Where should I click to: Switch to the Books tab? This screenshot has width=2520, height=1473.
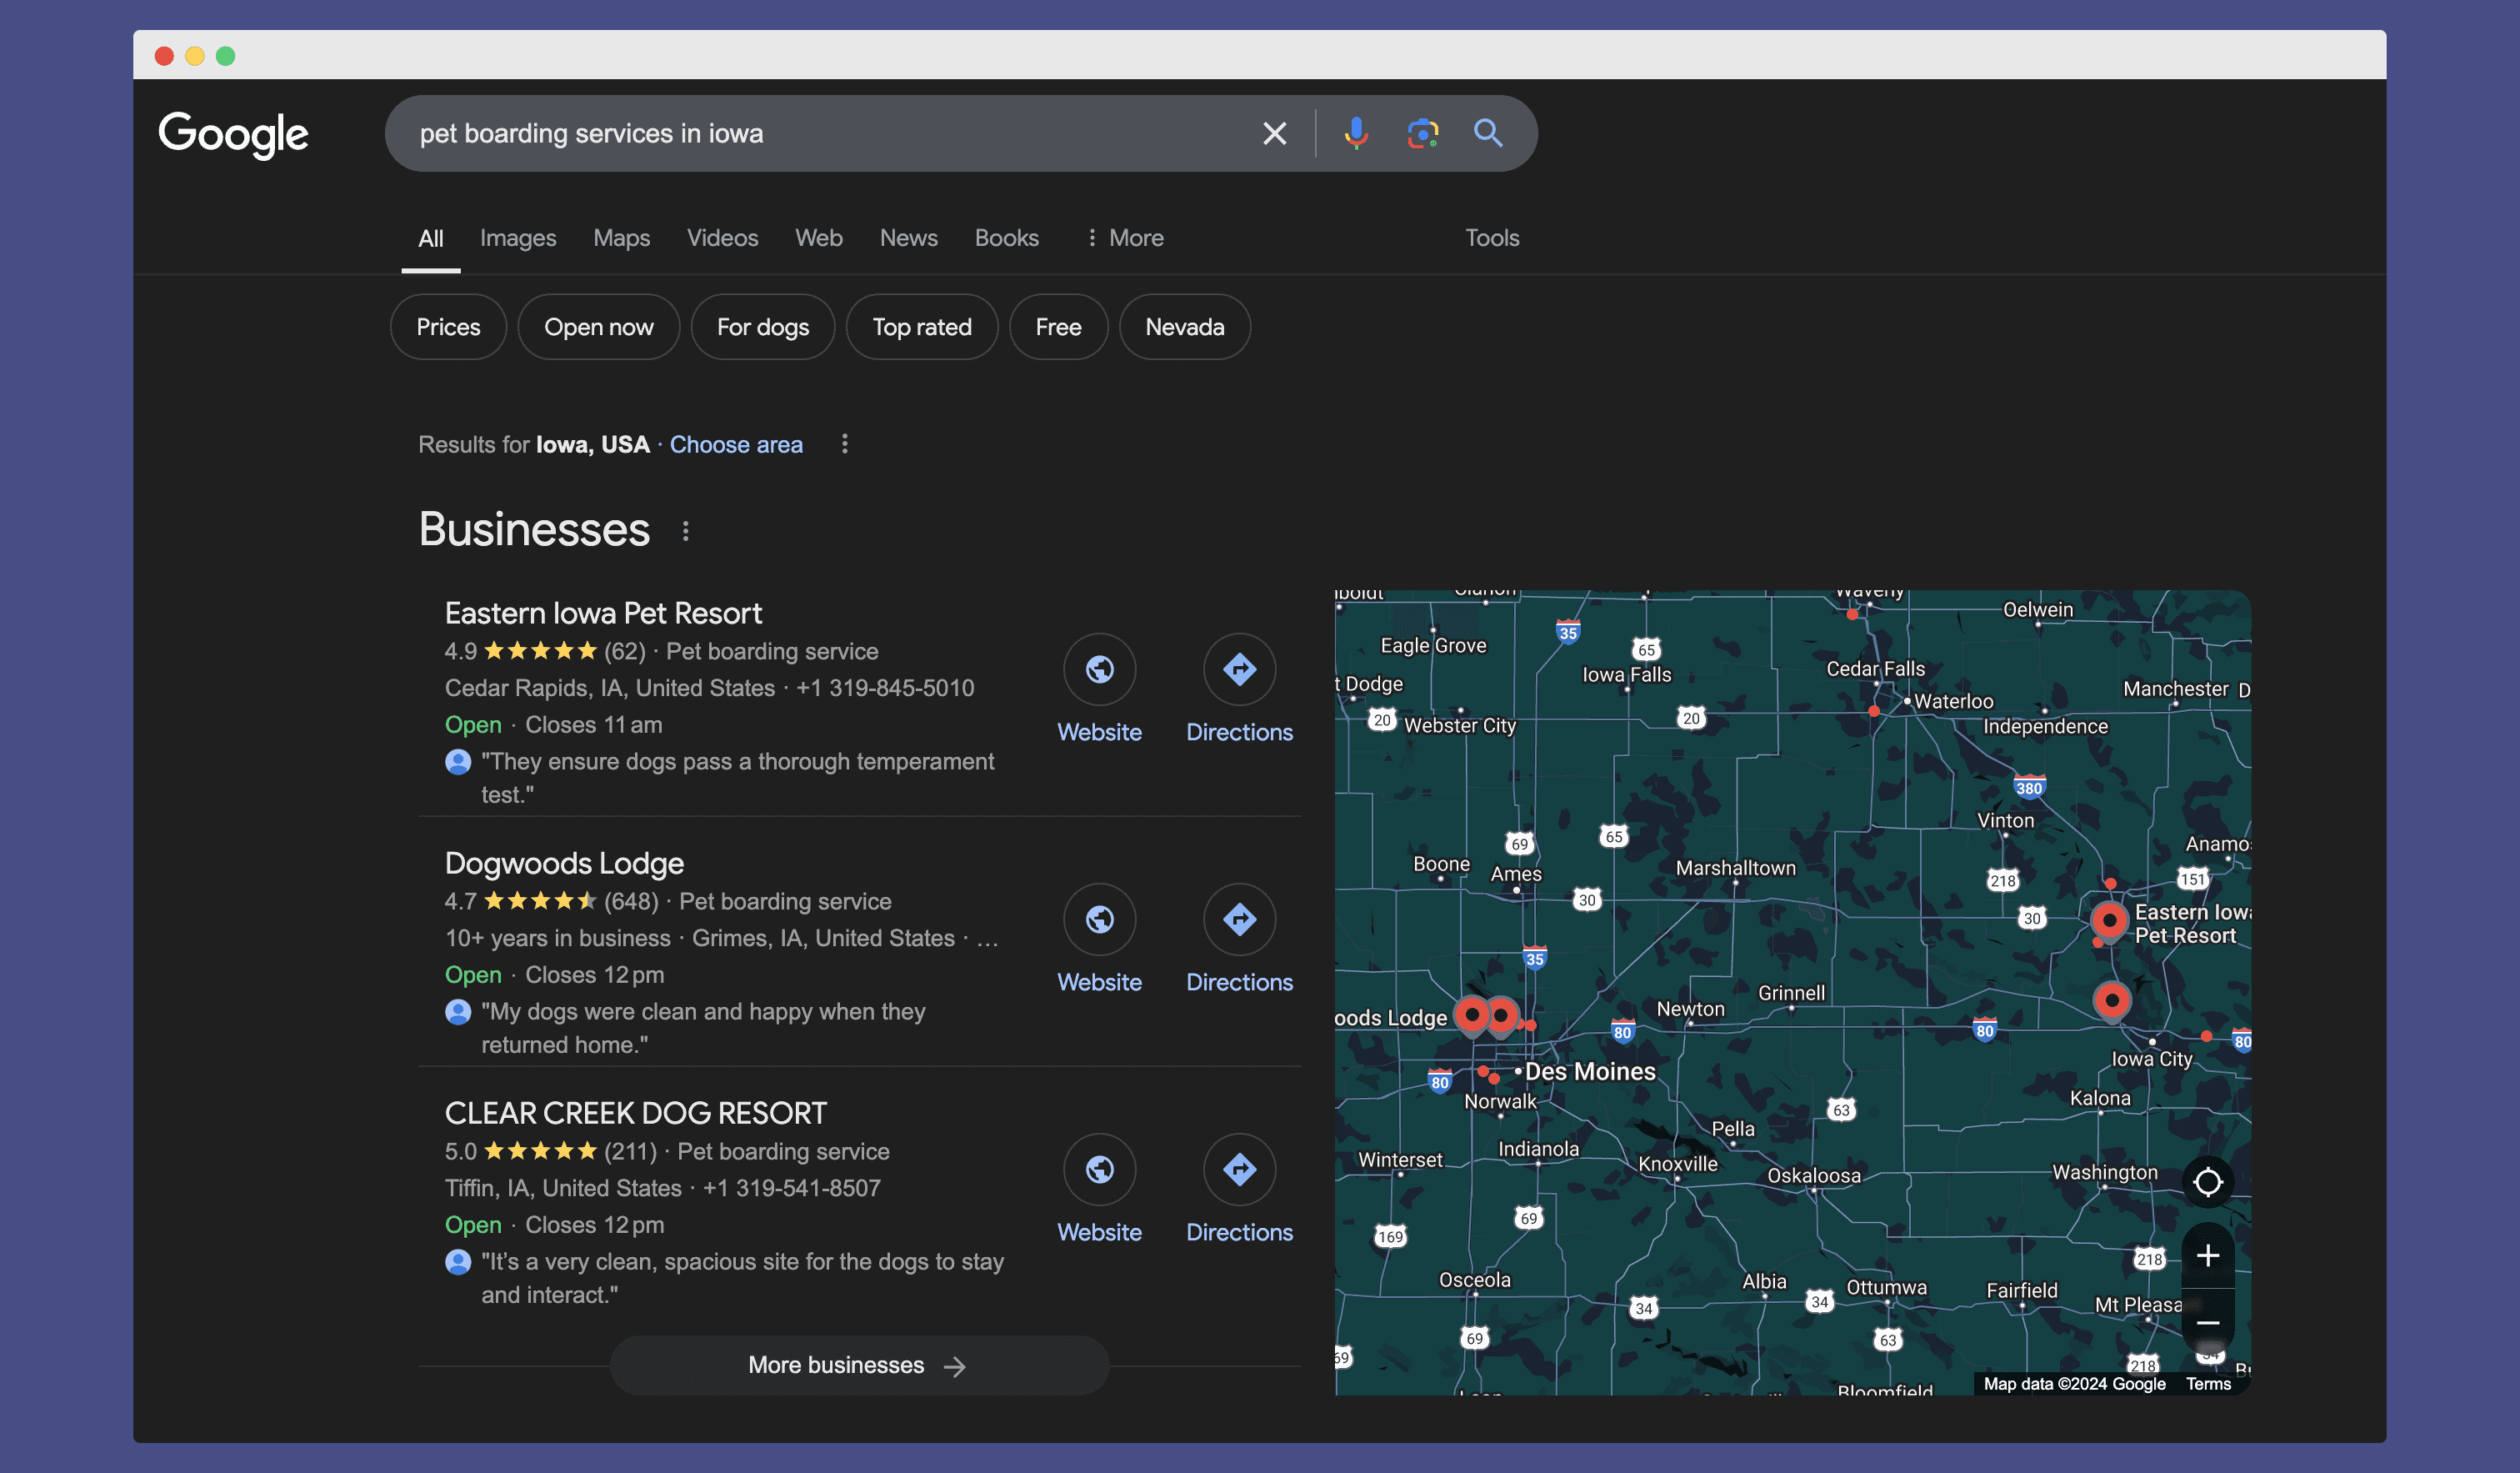[1006, 238]
